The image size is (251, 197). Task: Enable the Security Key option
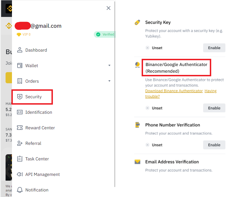coord(214,48)
